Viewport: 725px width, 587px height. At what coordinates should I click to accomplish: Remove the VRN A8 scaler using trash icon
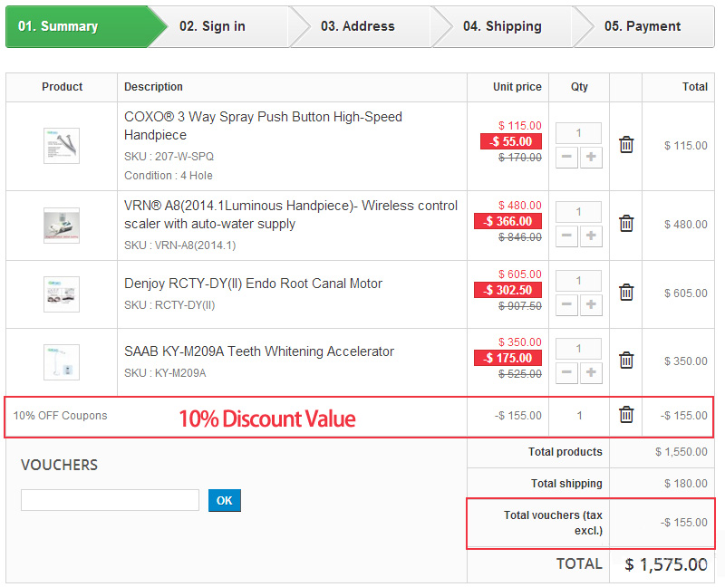pos(626,223)
